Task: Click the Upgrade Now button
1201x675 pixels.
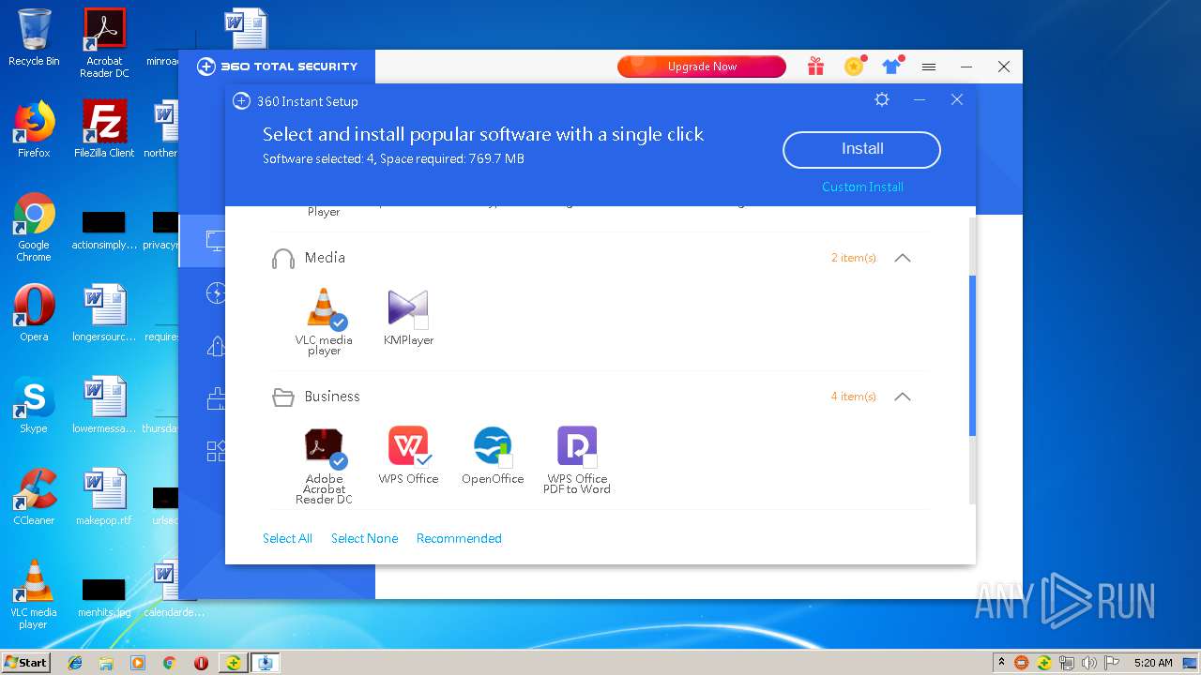Action: tap(702, 67)
